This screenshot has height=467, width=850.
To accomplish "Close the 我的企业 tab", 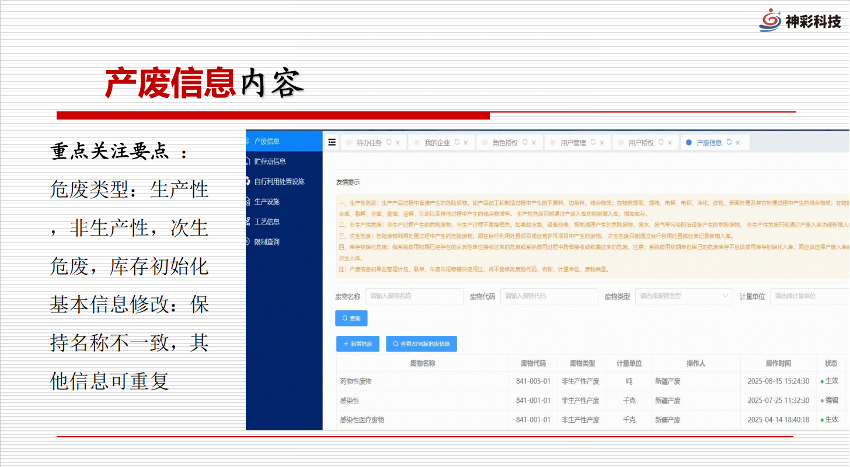I will click(x=465, y=142).
